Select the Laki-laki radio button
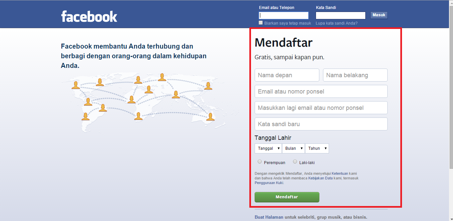453x221 pixels. pyautogui.click(x=295, y=162)
